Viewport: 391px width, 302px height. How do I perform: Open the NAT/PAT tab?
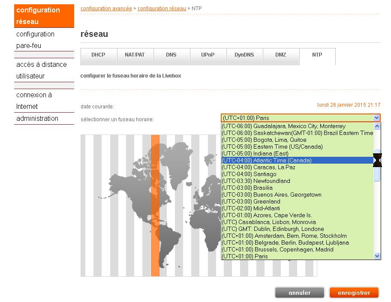point(135,55)
